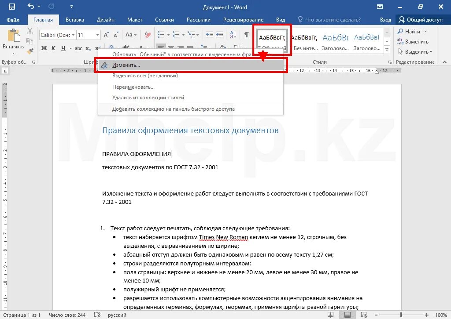Switch to Print Layout view icon
Viewport: 451px width, 319px height.
pyautogui.click(x=347, y=315)
